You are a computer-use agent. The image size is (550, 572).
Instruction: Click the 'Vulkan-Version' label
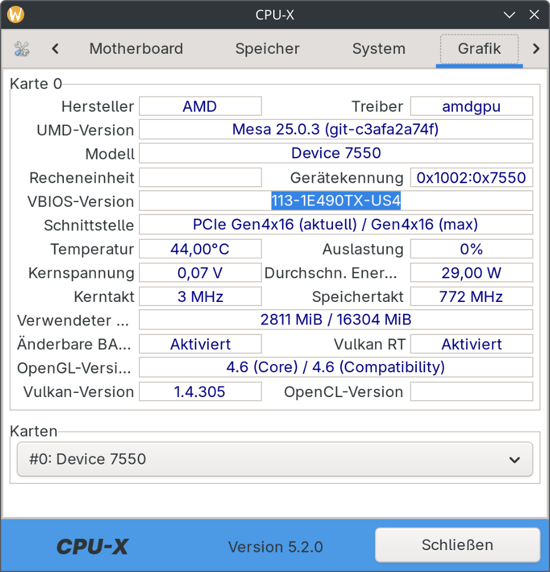pos(79,392)
